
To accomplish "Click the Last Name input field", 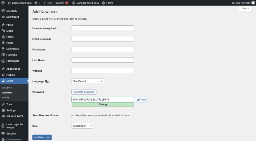I will 103,60.
